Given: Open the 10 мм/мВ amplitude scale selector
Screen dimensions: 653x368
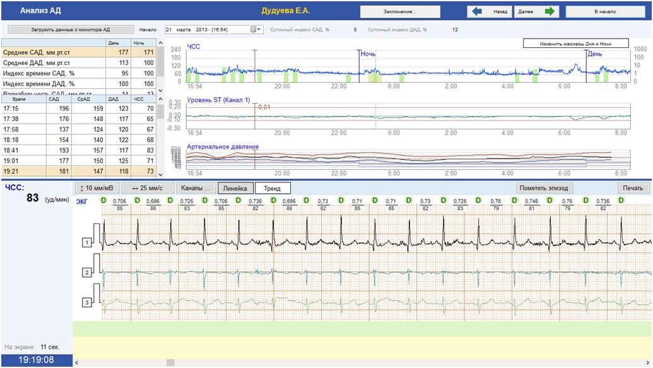Looking at the screenshot, I should point(97,188).
